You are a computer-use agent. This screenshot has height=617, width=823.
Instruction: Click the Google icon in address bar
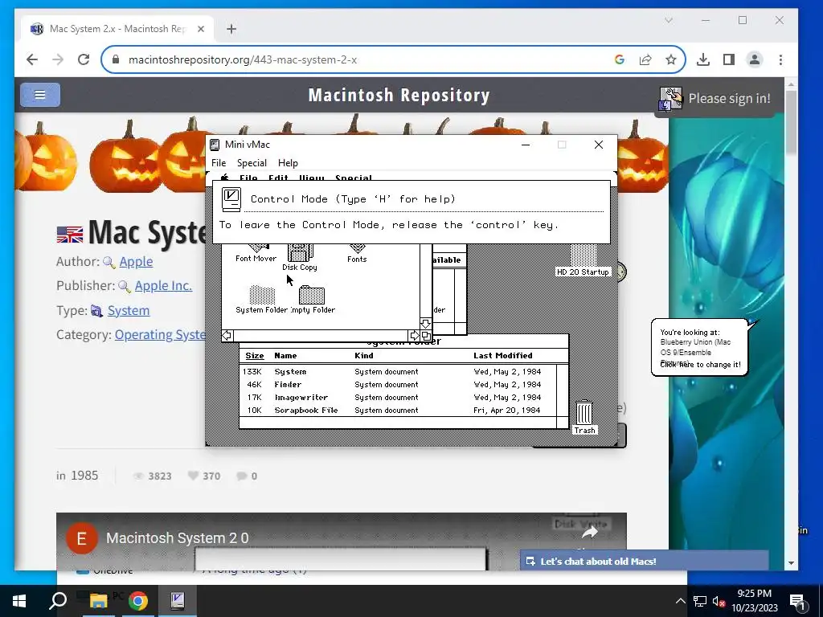point(620,59)
